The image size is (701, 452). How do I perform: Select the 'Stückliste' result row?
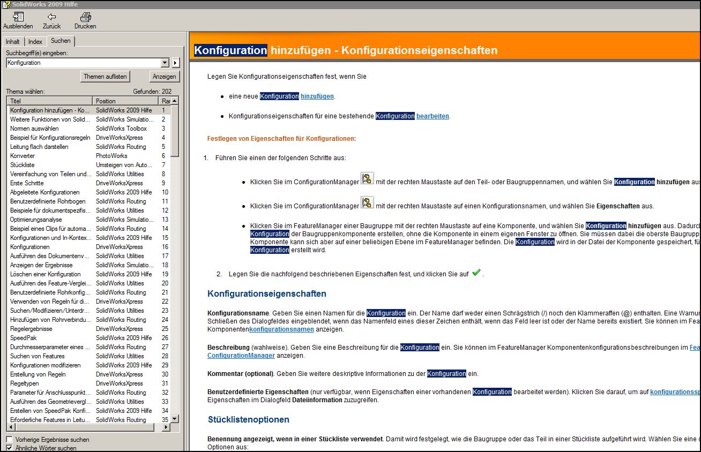[x=89, y=165]
